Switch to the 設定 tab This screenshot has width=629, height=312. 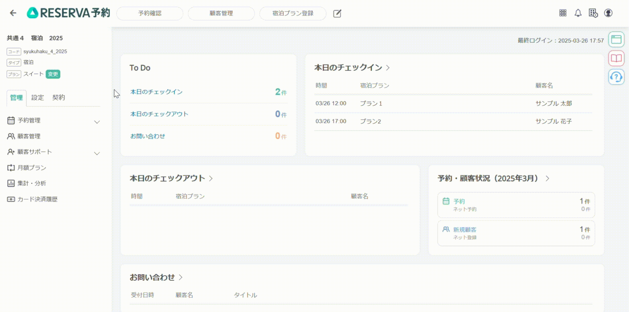pyautogui.click(x=38, y=97)
